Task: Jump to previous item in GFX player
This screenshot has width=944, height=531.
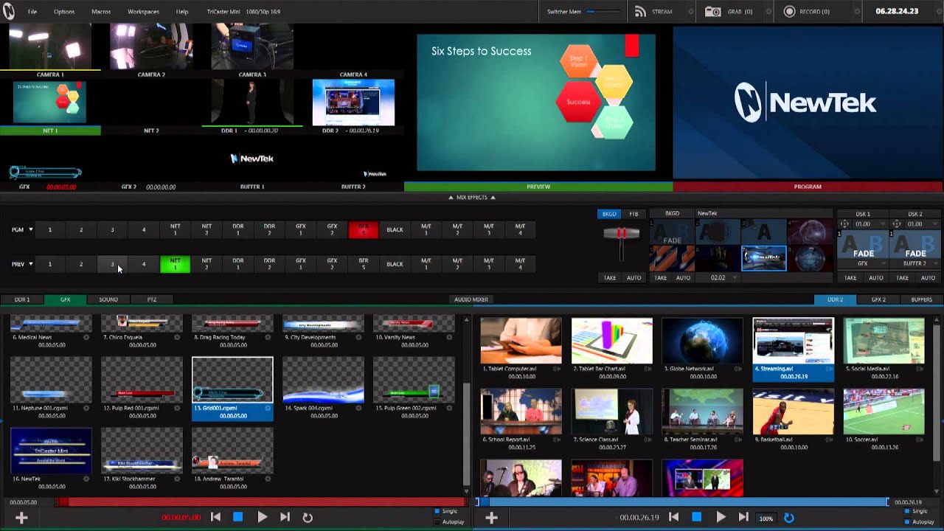Action: (215, 517)
